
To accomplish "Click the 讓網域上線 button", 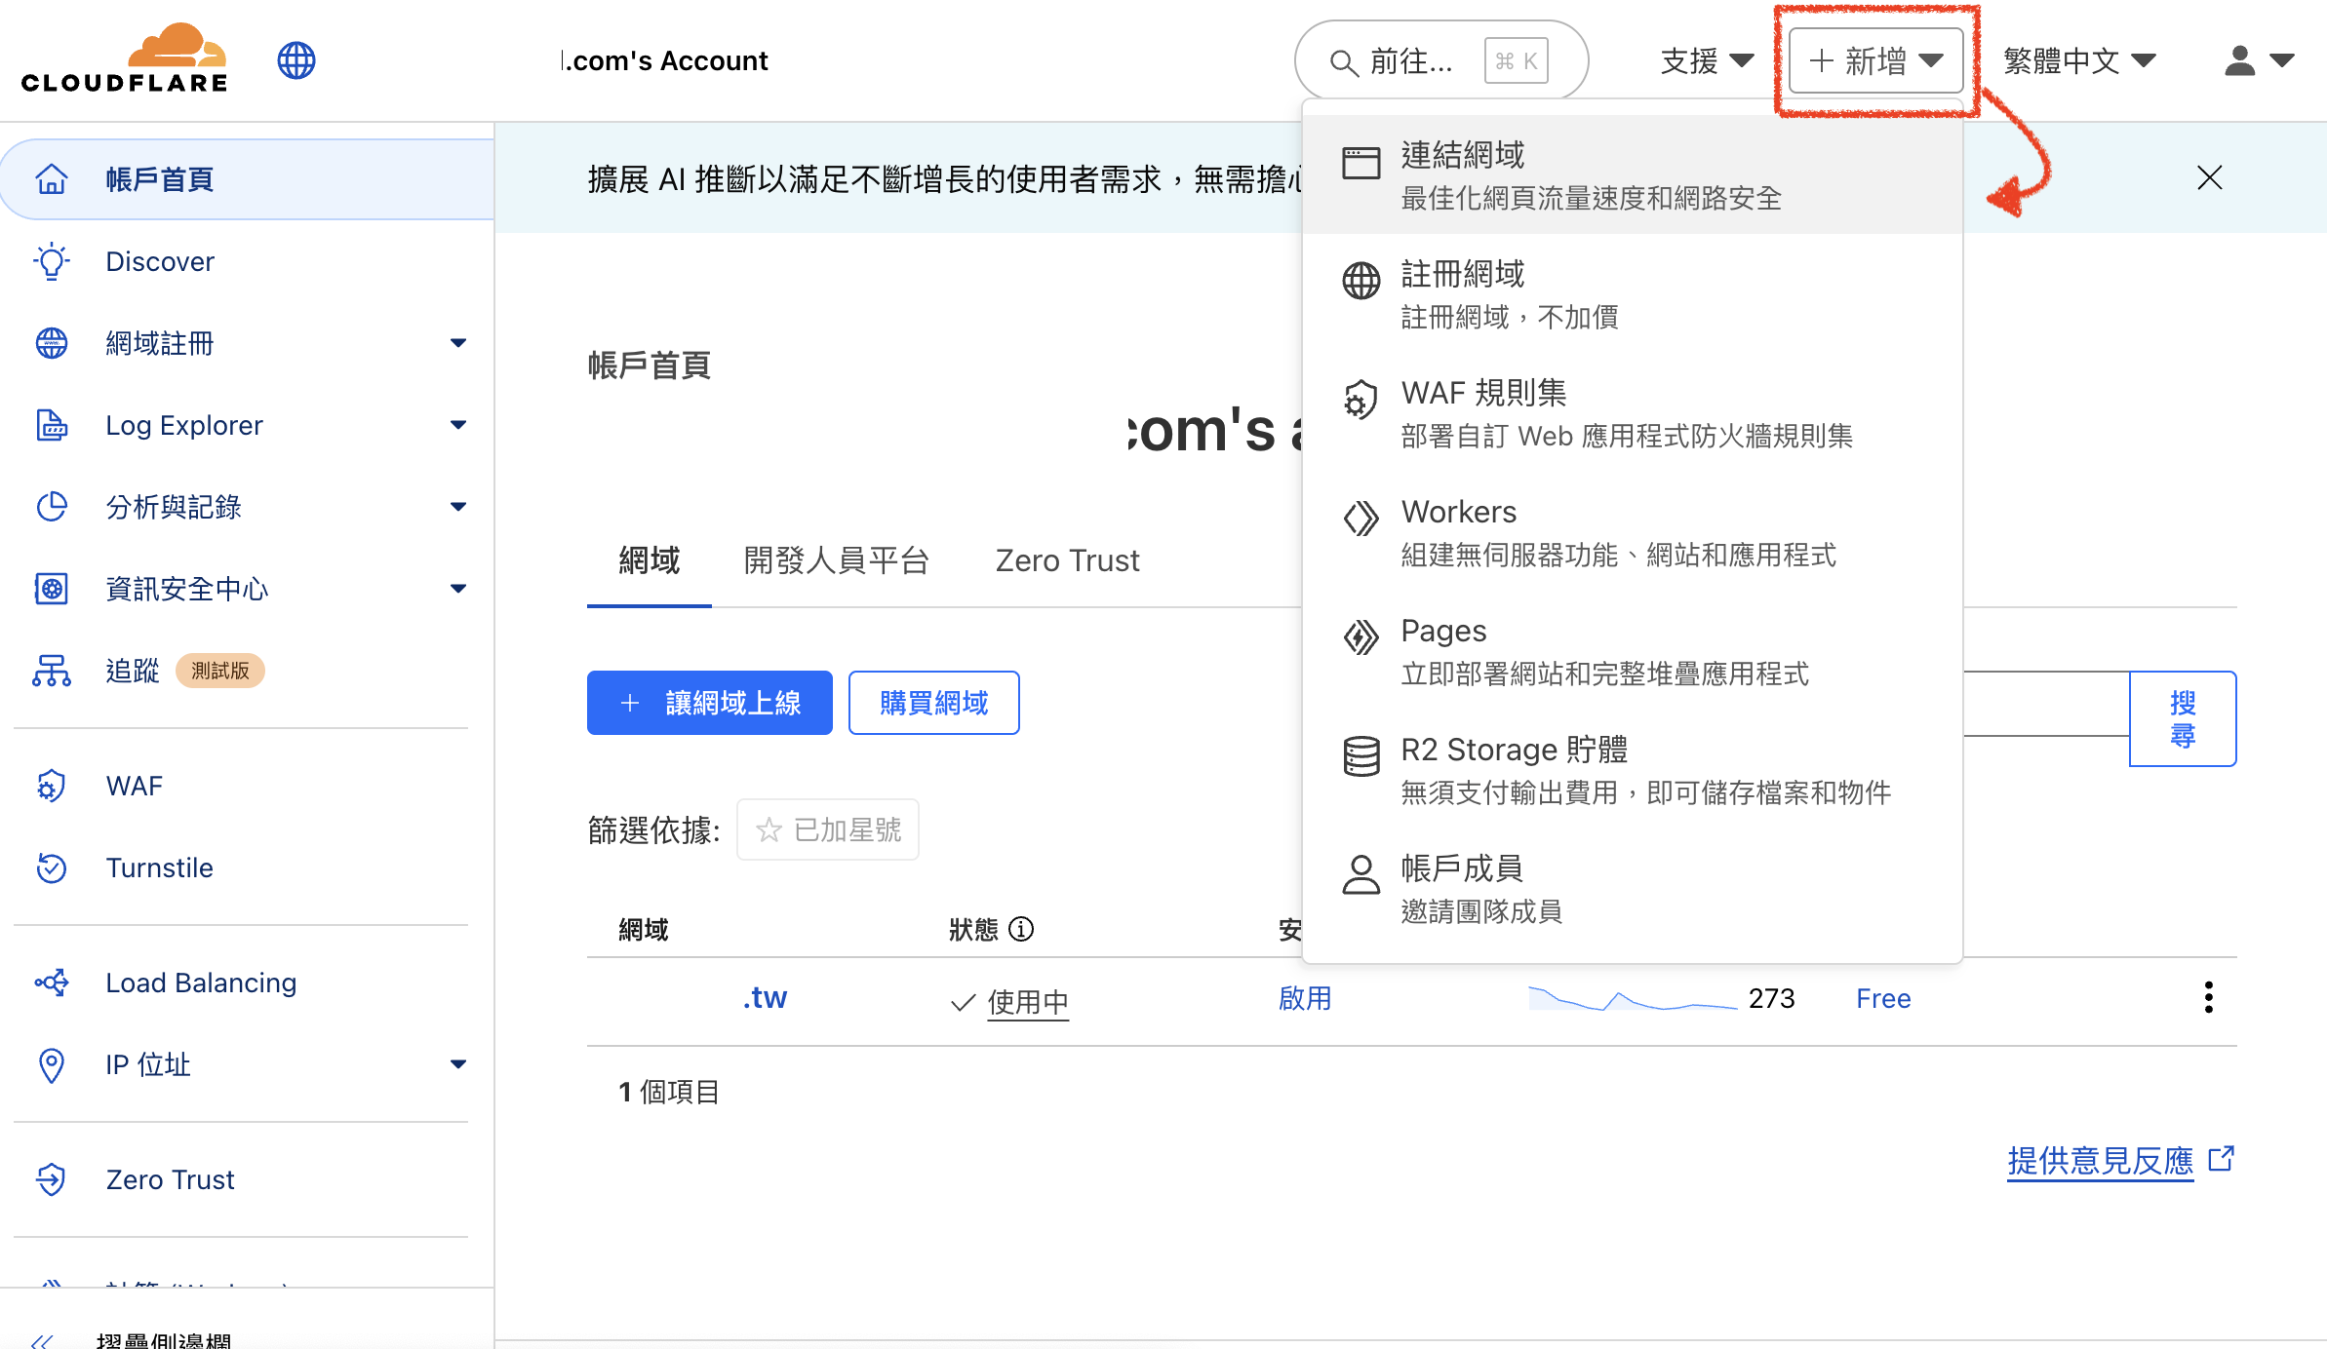I will pyautogui.click(x=710, y=703).
